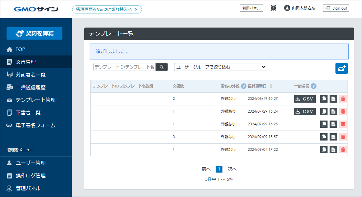Click help icon next to 署名の外観
This screenshot has height=197, width=362.
pos(243,86)
